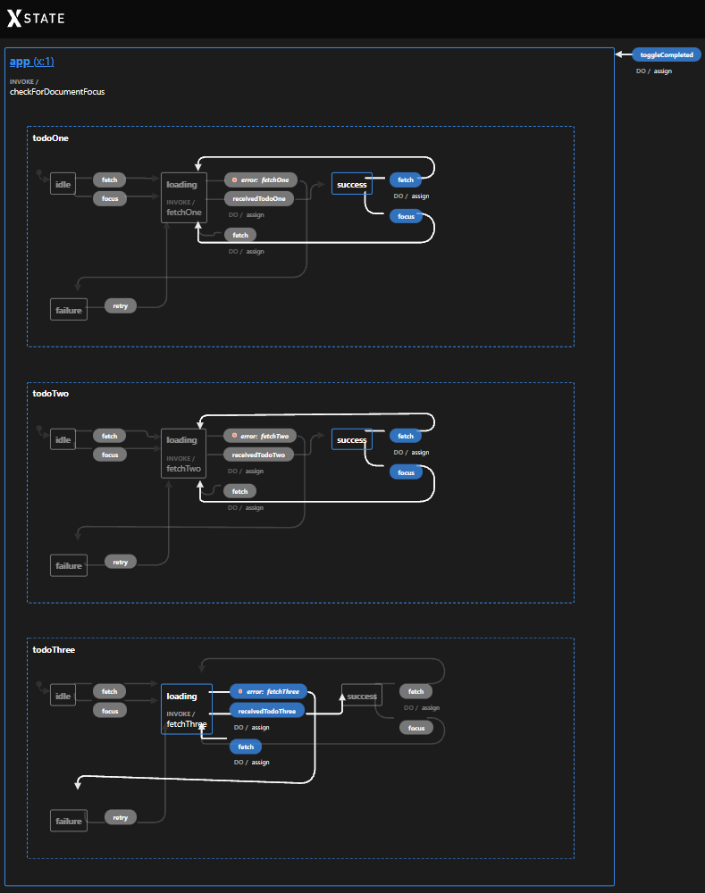
Task: Click the blue focus event in todoTwo
Action: [x=406, y=472]
